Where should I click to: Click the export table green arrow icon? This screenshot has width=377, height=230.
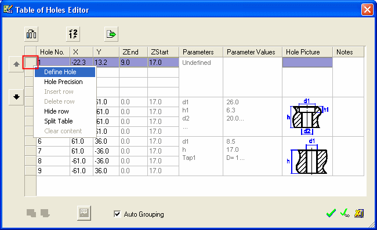pos(111,34)
